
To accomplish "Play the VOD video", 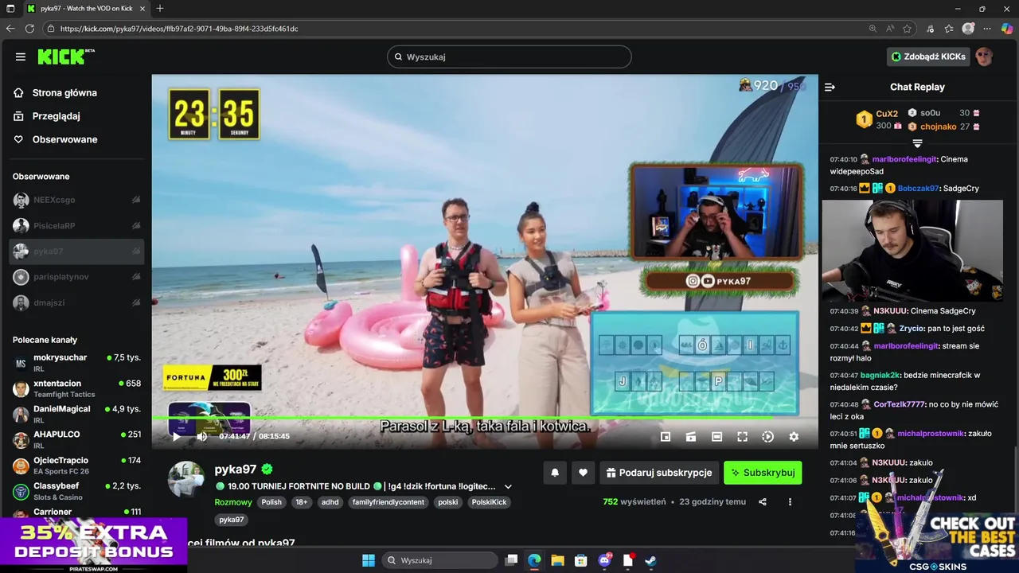I will tap(177, 436).
